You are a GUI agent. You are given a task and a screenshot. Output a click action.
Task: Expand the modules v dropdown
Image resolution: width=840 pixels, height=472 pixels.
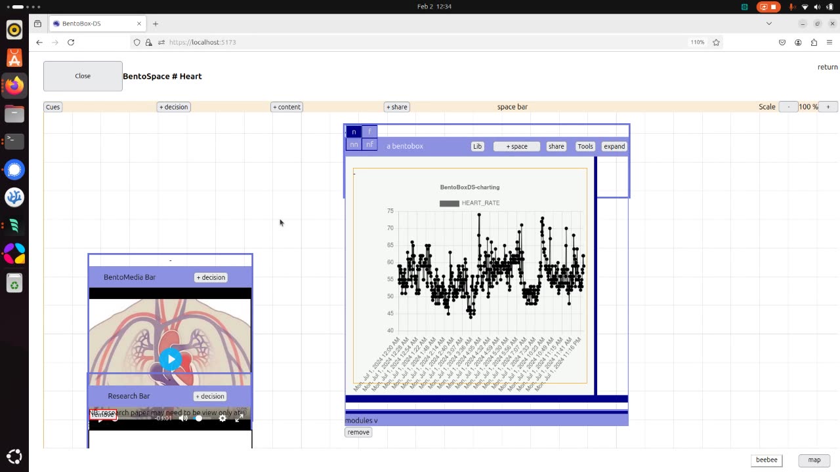point(362,420)
